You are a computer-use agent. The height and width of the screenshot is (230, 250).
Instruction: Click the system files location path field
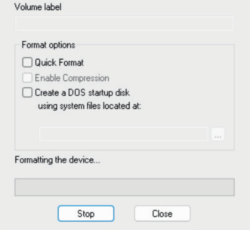point(123,134)
